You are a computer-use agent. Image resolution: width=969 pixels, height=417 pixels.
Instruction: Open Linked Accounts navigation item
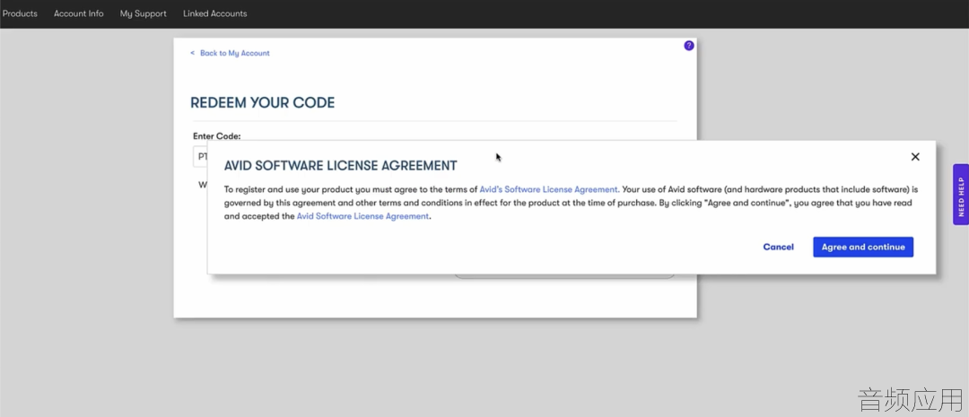click(x=215, y=13)
